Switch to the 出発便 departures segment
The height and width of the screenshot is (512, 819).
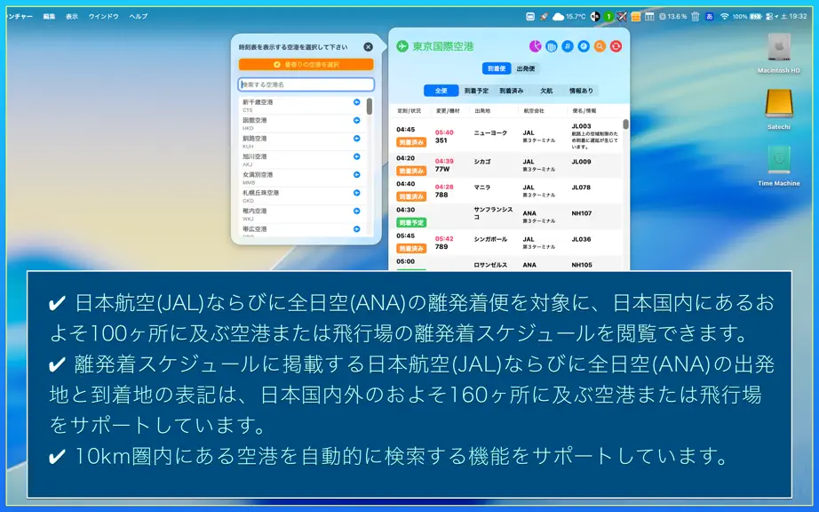point(526,68)
